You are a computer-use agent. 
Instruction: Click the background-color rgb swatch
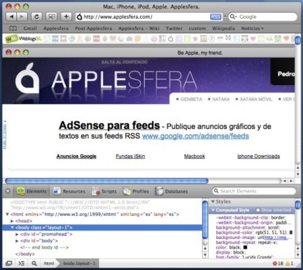click(x=291, y=232)
